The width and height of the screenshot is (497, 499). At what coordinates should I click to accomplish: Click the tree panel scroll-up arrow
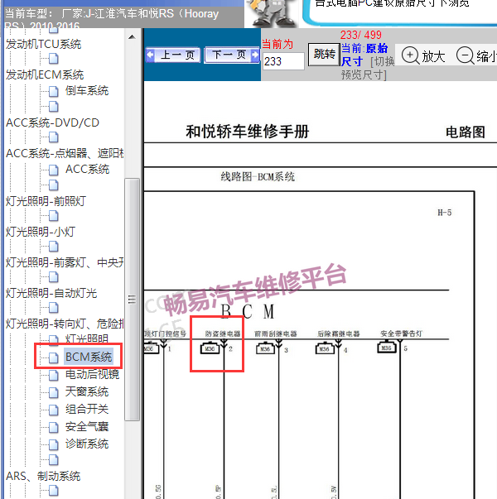[x=132, y=37]
